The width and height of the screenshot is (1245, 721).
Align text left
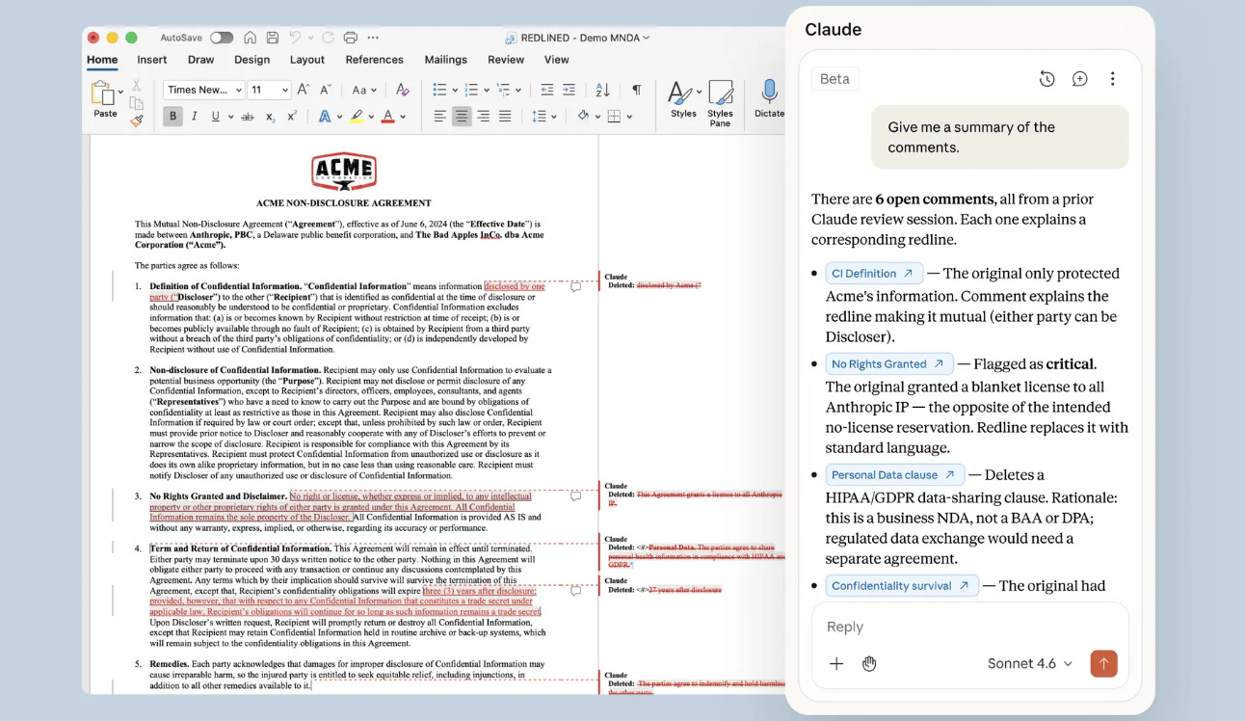(439, 117)
